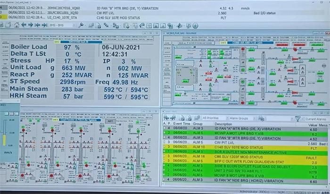Screen dimensions: 330x194
Task: Select the BFP C OUT WTR FLOW alarm row
Action: click(236, 161)
